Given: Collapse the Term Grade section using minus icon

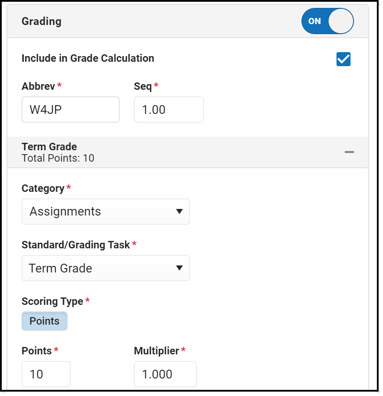Looking at the screenshot, I should click(349, 152).
